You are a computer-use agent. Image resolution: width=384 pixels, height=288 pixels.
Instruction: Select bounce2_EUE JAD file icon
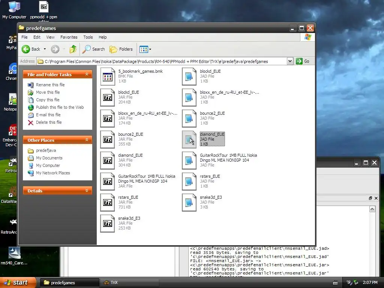pyautogui.click(x=189, y=118)
